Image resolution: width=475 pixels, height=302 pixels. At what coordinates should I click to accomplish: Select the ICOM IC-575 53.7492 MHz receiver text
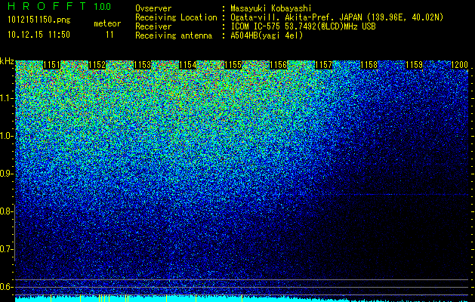(x=304, y=26)
